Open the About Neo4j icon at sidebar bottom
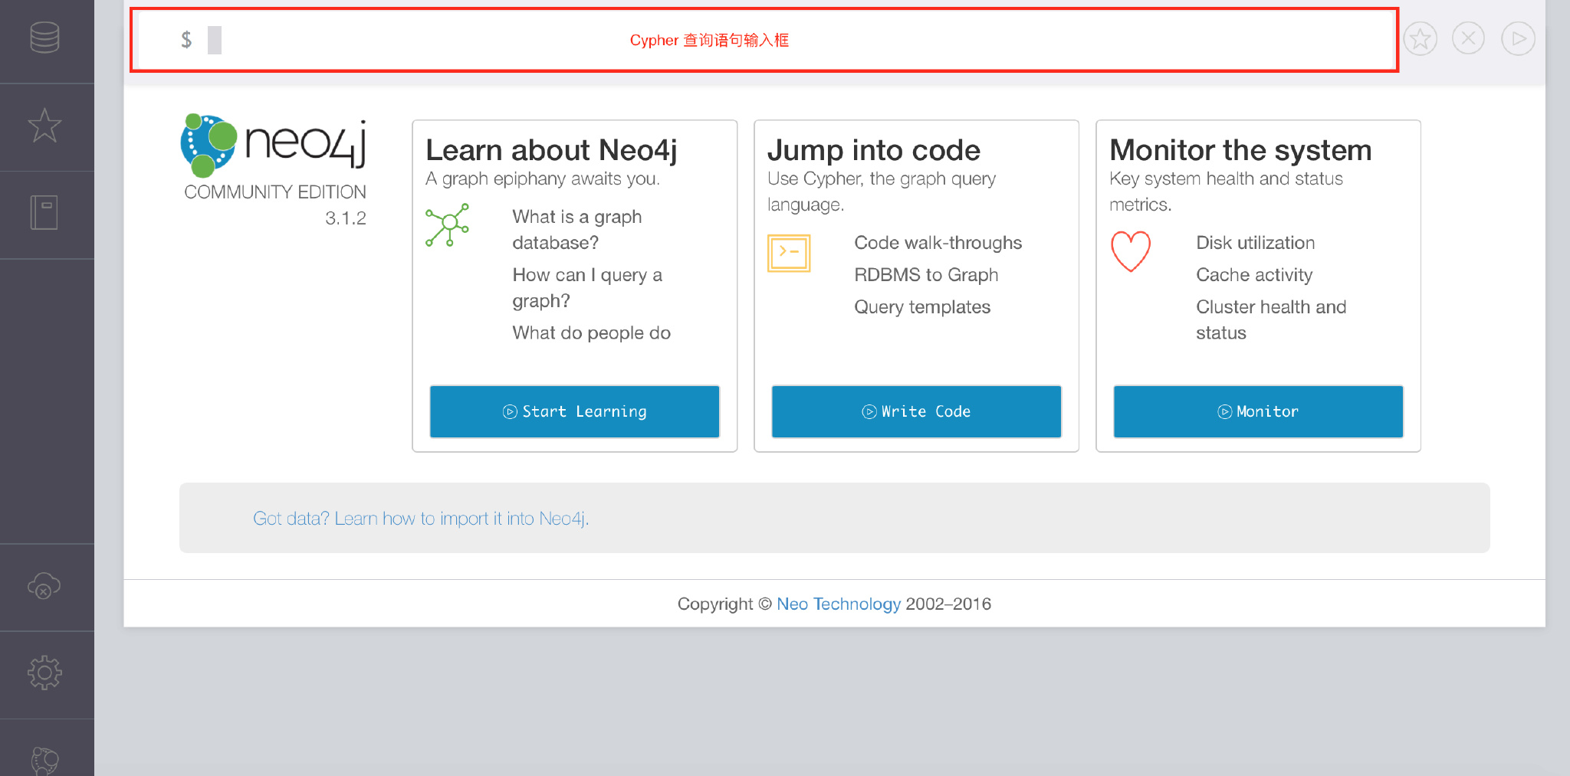Image resolution: width=1570 pixels, height=776 pixels. coord(44,760)
